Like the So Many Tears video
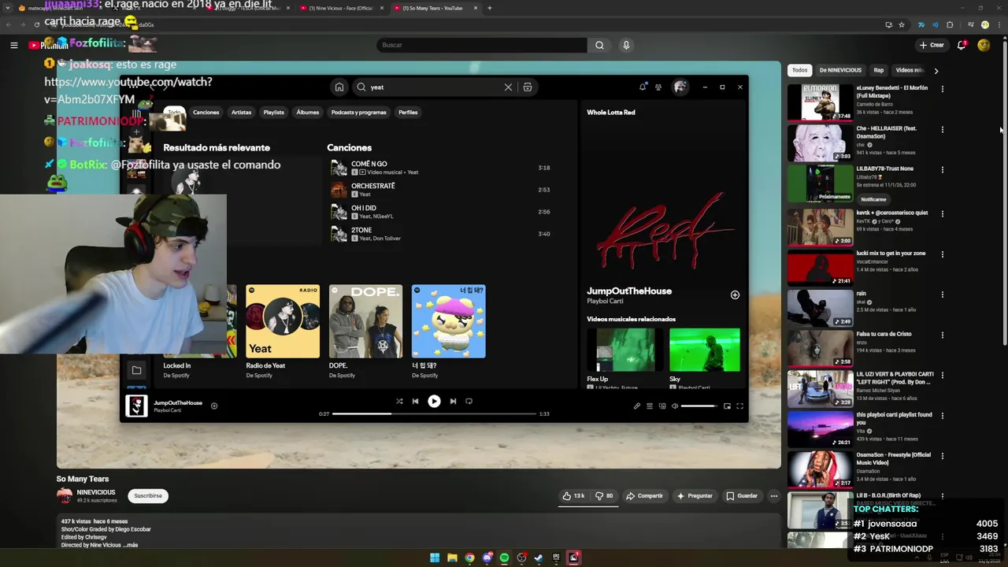Viewport: 1008px width, 567px height. (x=573, y=496)
